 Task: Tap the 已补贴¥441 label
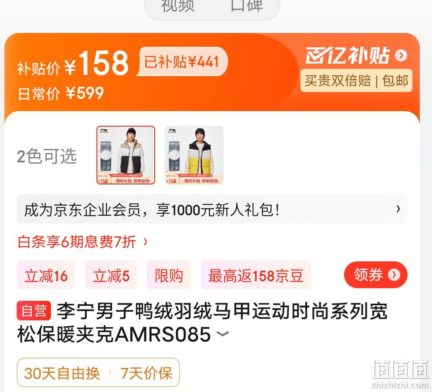pos(182,61)
